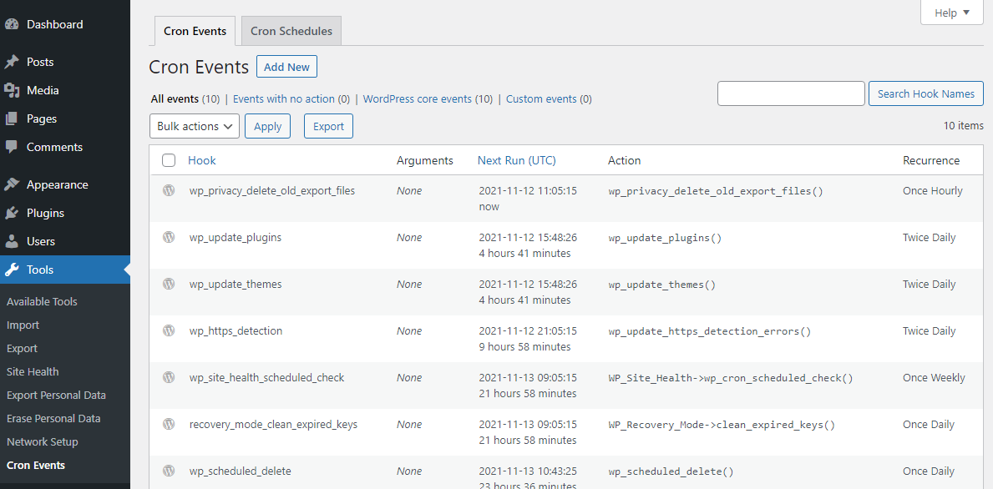Click the Apply button
Screen dimensions: 993x489
point(268,126)
